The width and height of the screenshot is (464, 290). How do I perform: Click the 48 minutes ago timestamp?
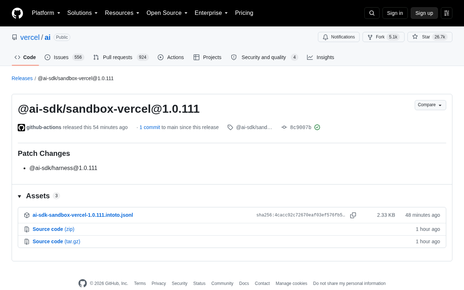pyautogui.click(x=423, y=215)
